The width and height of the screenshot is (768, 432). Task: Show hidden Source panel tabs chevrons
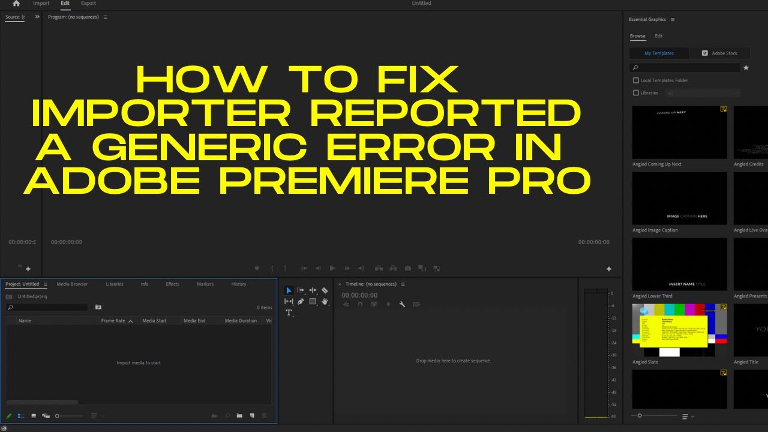pyautogui.click(x=37, y=17)
